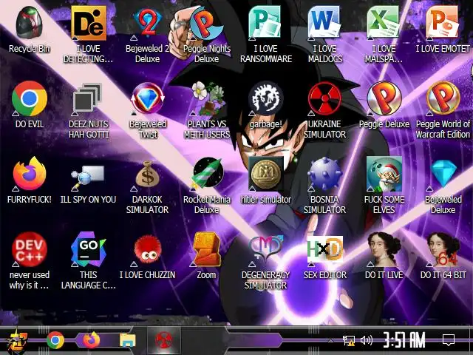473x355 pixels.
Task: Open the Recycle Bin desktop icon
Action: pos(29,23)
